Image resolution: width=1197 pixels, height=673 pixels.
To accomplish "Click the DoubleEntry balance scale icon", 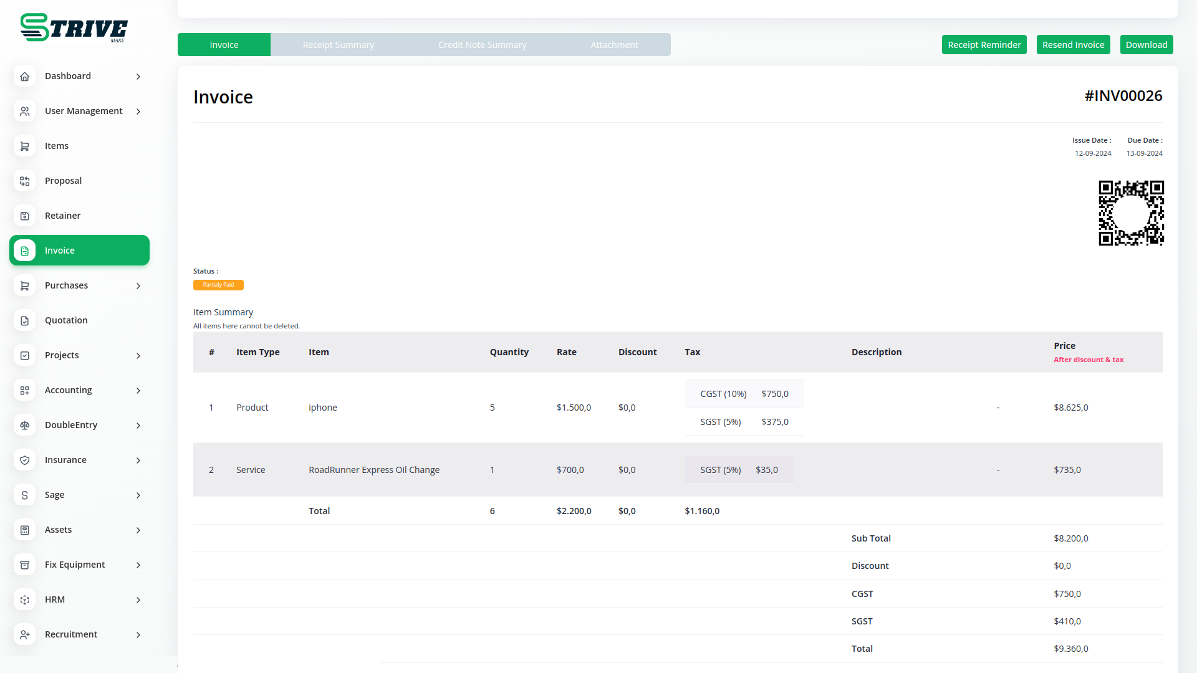I will click(24, 425).
